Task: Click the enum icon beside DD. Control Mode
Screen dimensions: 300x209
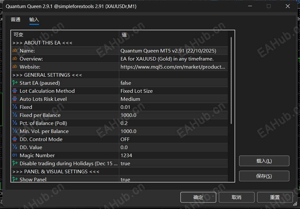Action: click(x=15, y=139)
